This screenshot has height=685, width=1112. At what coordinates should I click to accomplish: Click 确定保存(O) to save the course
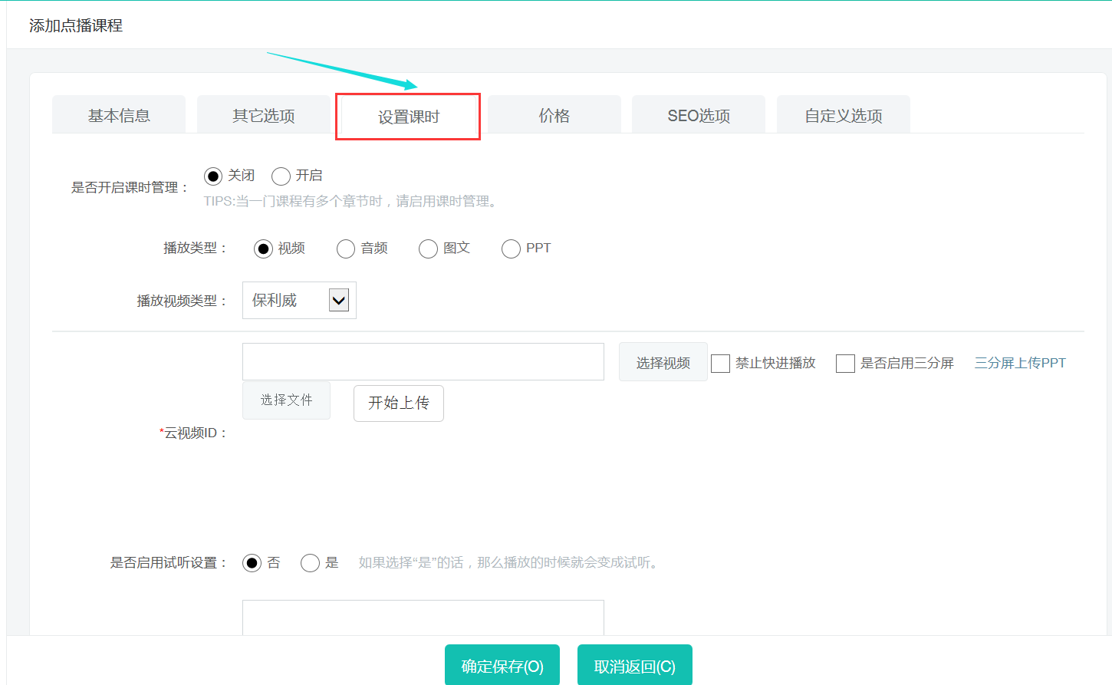502,666
